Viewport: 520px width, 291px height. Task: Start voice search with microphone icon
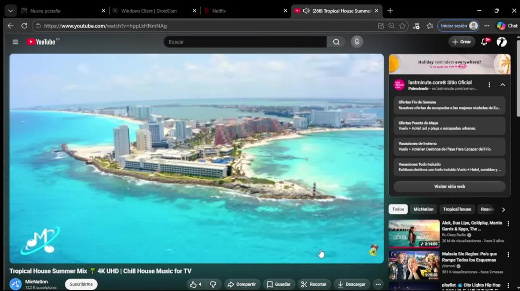[x=357, y=42]
